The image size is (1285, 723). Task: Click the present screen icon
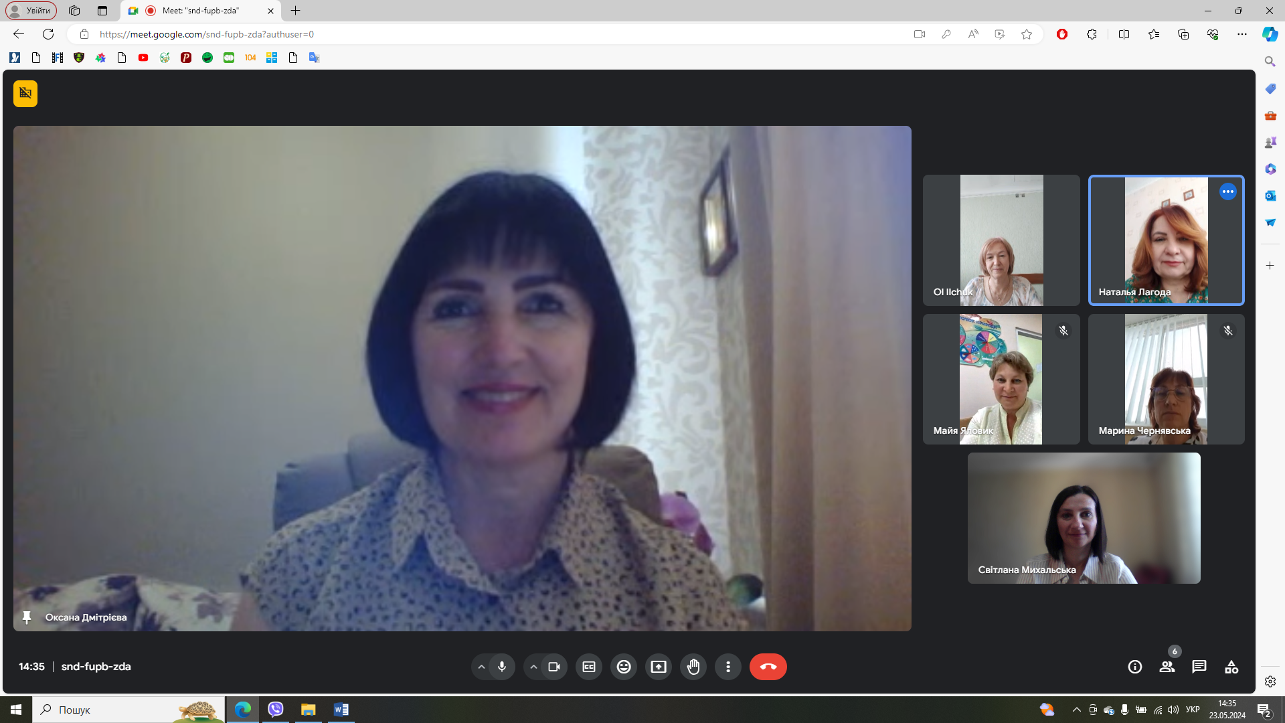659,667
